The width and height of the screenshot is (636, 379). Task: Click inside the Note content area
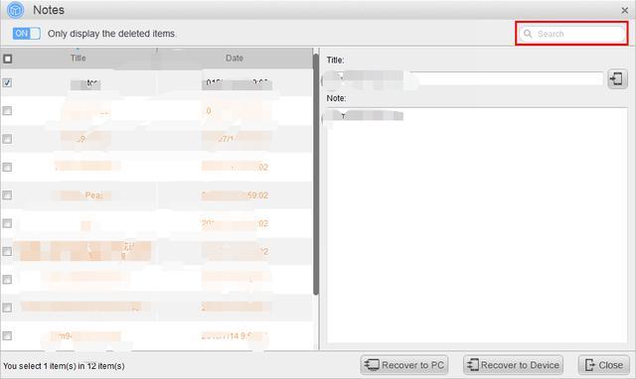coord(477,225)
